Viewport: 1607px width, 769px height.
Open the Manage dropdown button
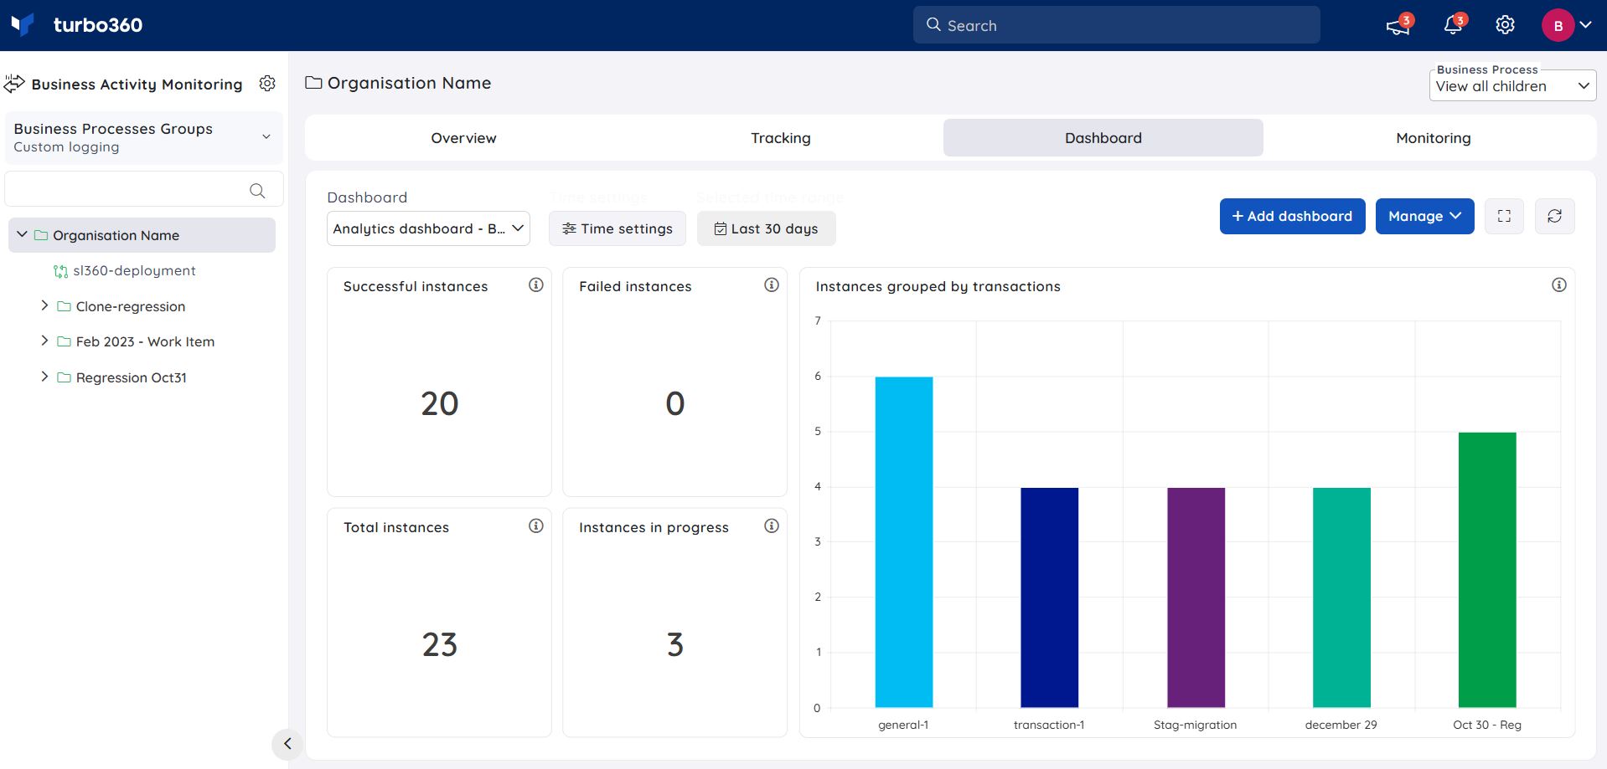click(x=1424, y=216)
